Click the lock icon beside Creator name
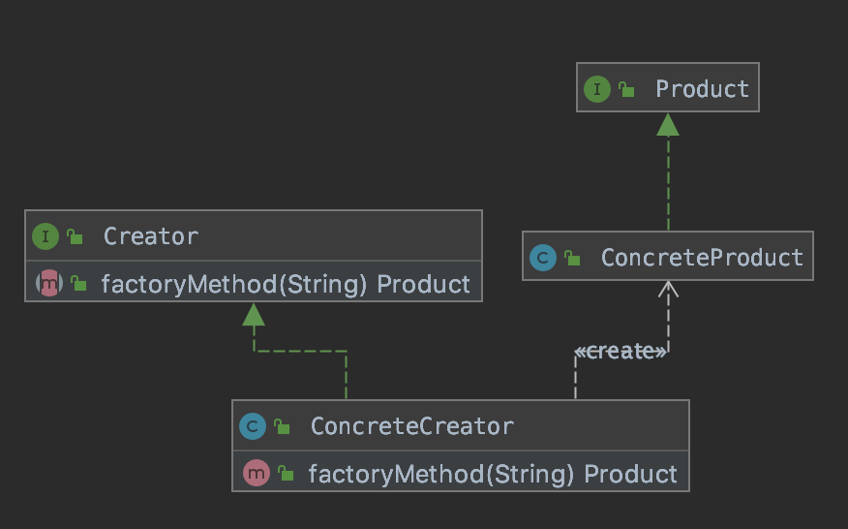Image resolution: width=848 pixels, height=529 pixels. pos(75,237)
